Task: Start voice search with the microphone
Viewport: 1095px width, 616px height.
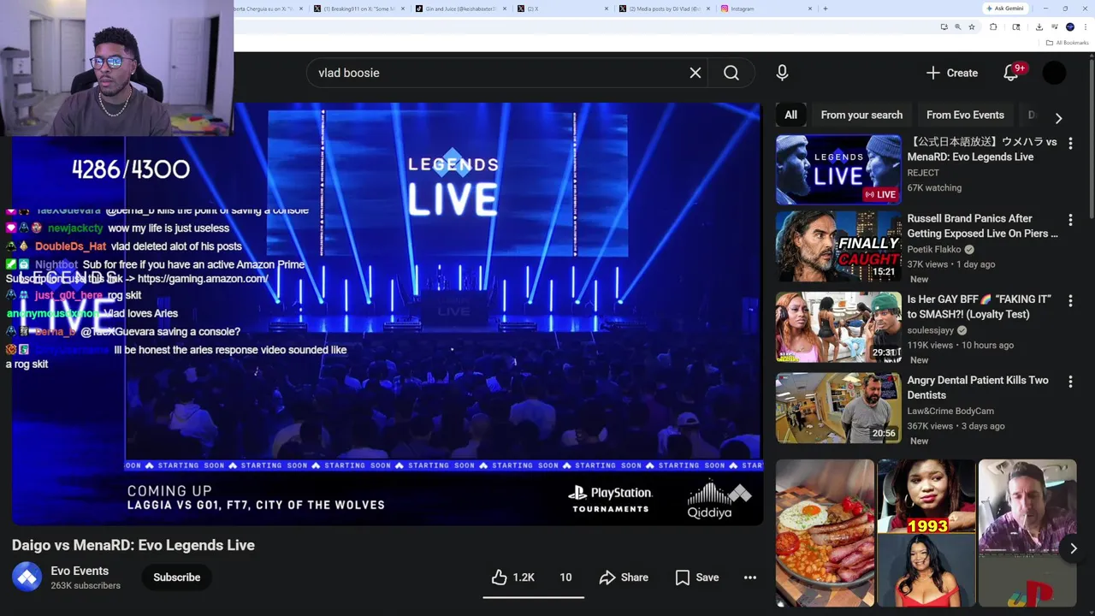Action: pyautogui.click(x=782, y=73)
